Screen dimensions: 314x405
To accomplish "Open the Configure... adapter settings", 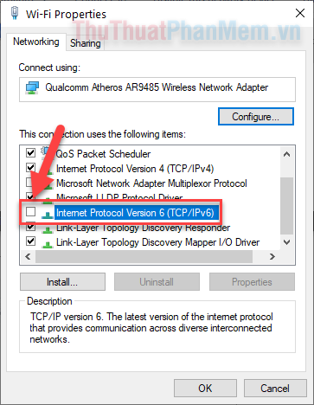I will pyautogui.click(x=256, y=117).
